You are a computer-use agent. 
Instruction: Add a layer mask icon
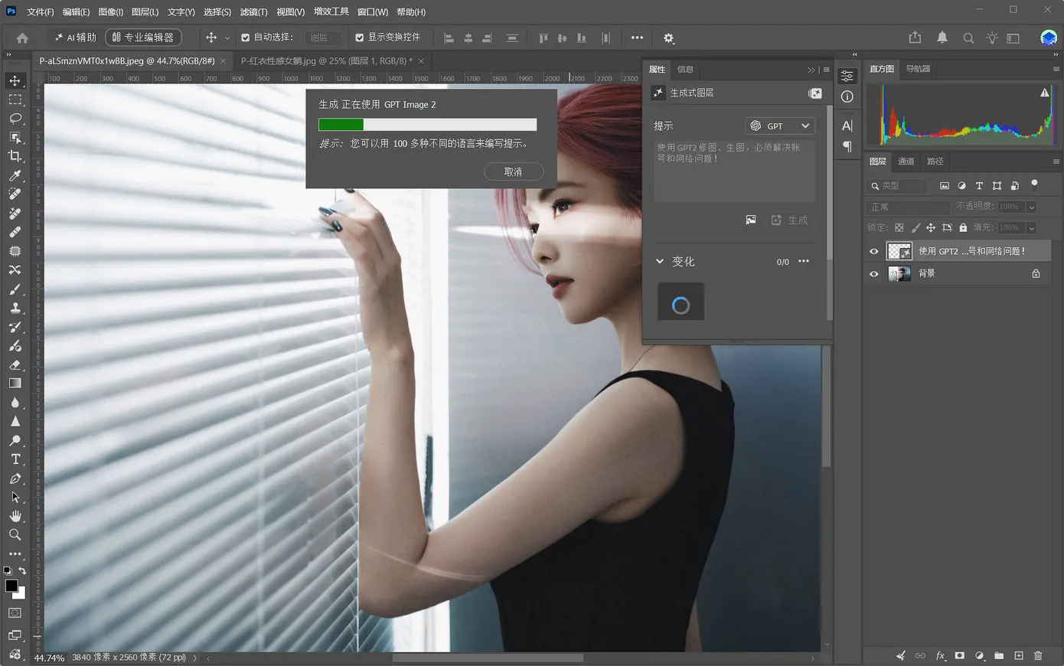click(959, 655)
